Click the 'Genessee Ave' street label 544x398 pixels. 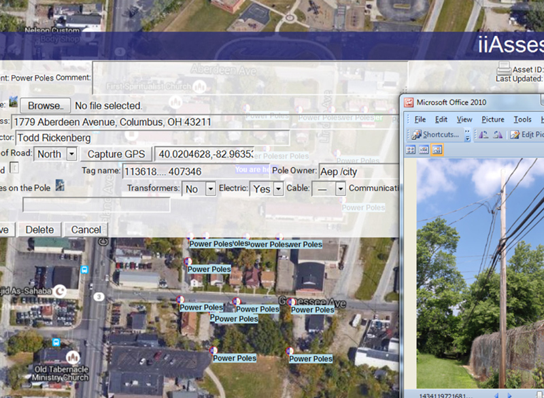pos(313,302)
